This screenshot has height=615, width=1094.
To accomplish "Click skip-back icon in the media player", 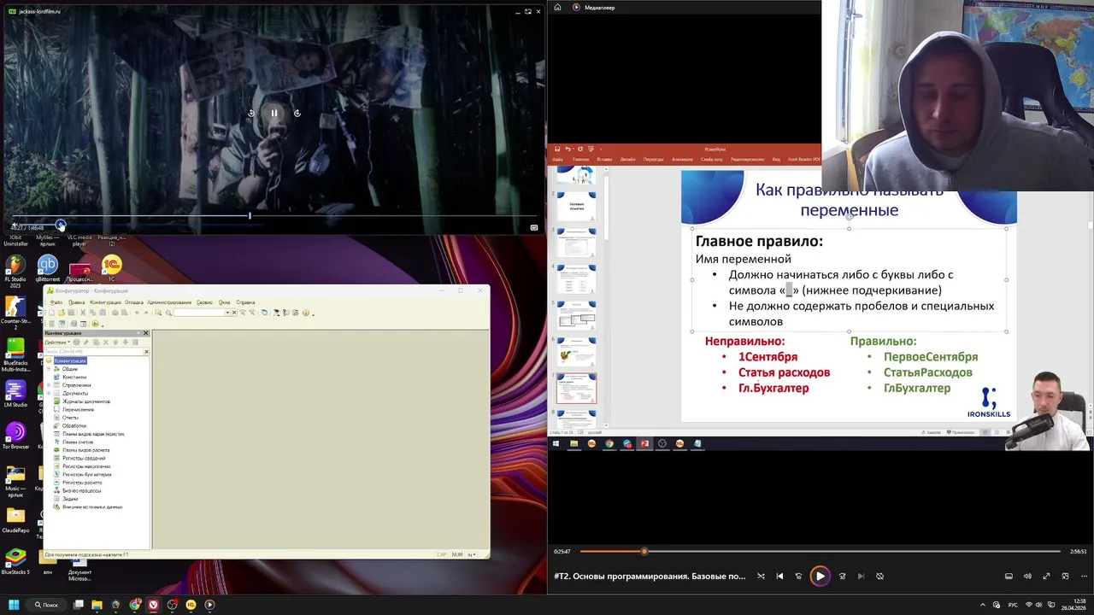I will 798,576.
